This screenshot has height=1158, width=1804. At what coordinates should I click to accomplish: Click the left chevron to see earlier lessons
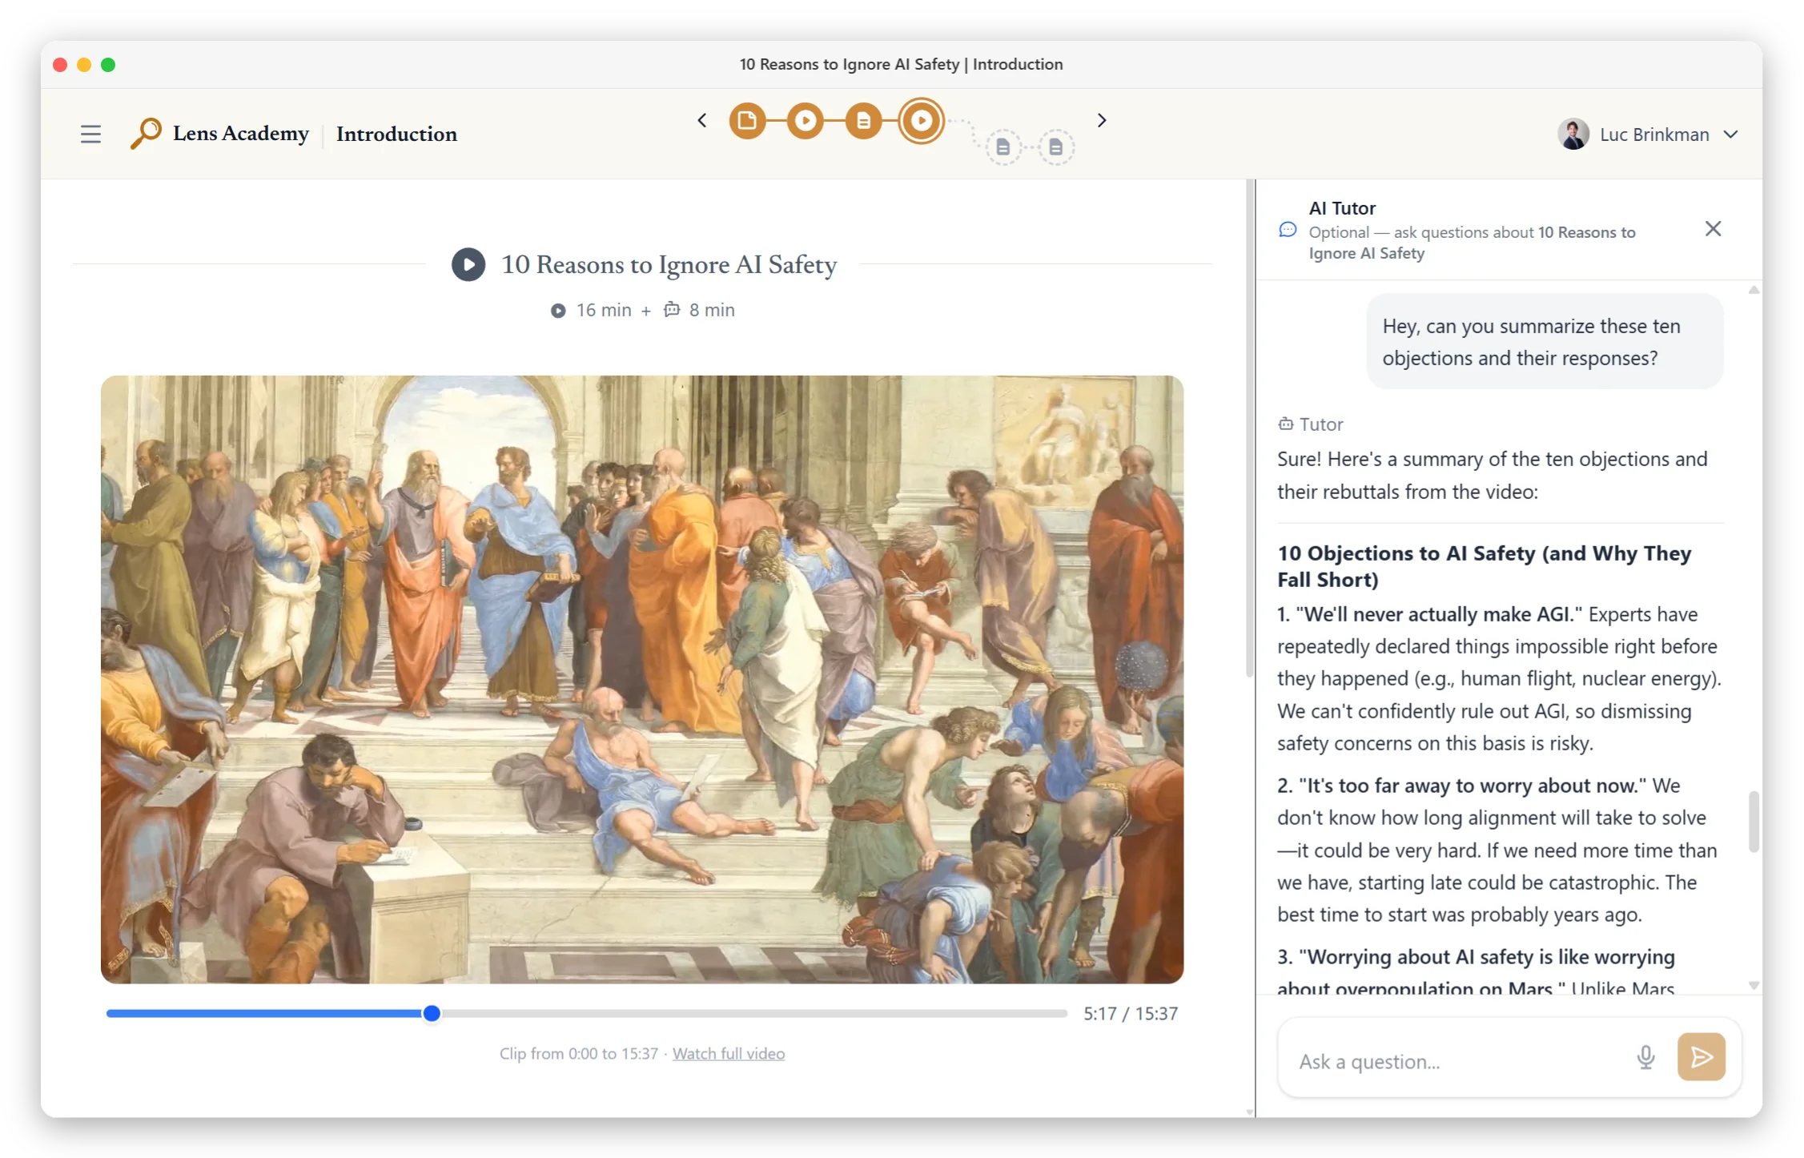(701, 119)
